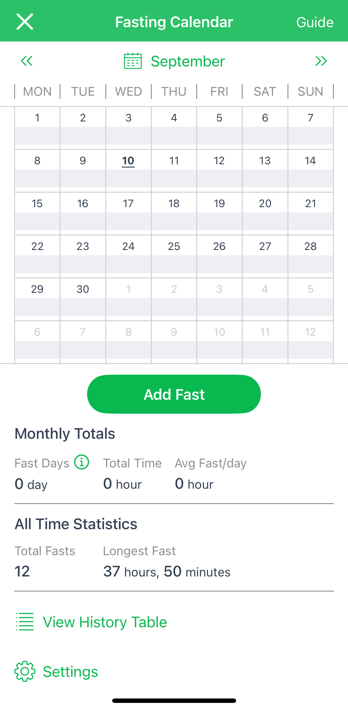This screenshot has height=710, width=348.
Task: Go to previous month using double-left arrows
Action: click(x=27, y=61)
